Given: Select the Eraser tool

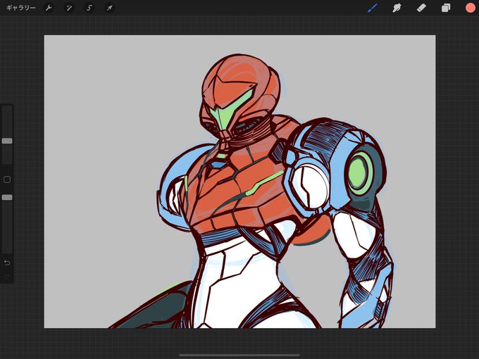Looking at the screenshot, I should coord(421,8).
